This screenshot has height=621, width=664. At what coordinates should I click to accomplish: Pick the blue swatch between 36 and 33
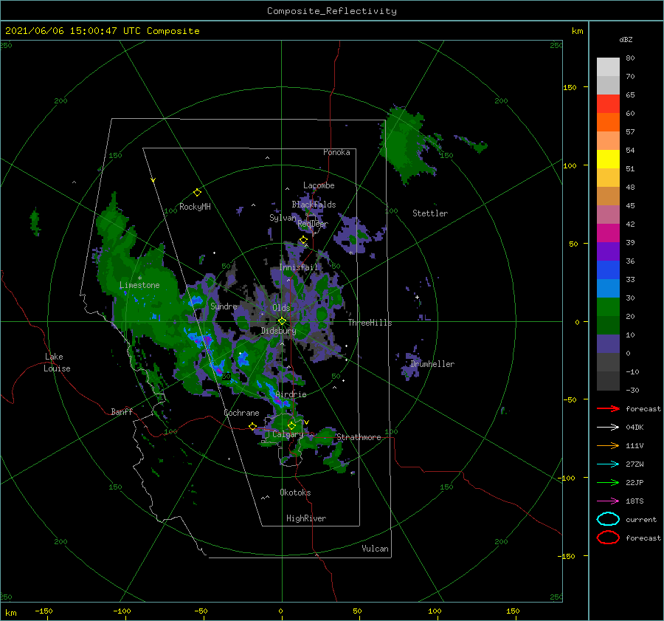coord(608,270)
